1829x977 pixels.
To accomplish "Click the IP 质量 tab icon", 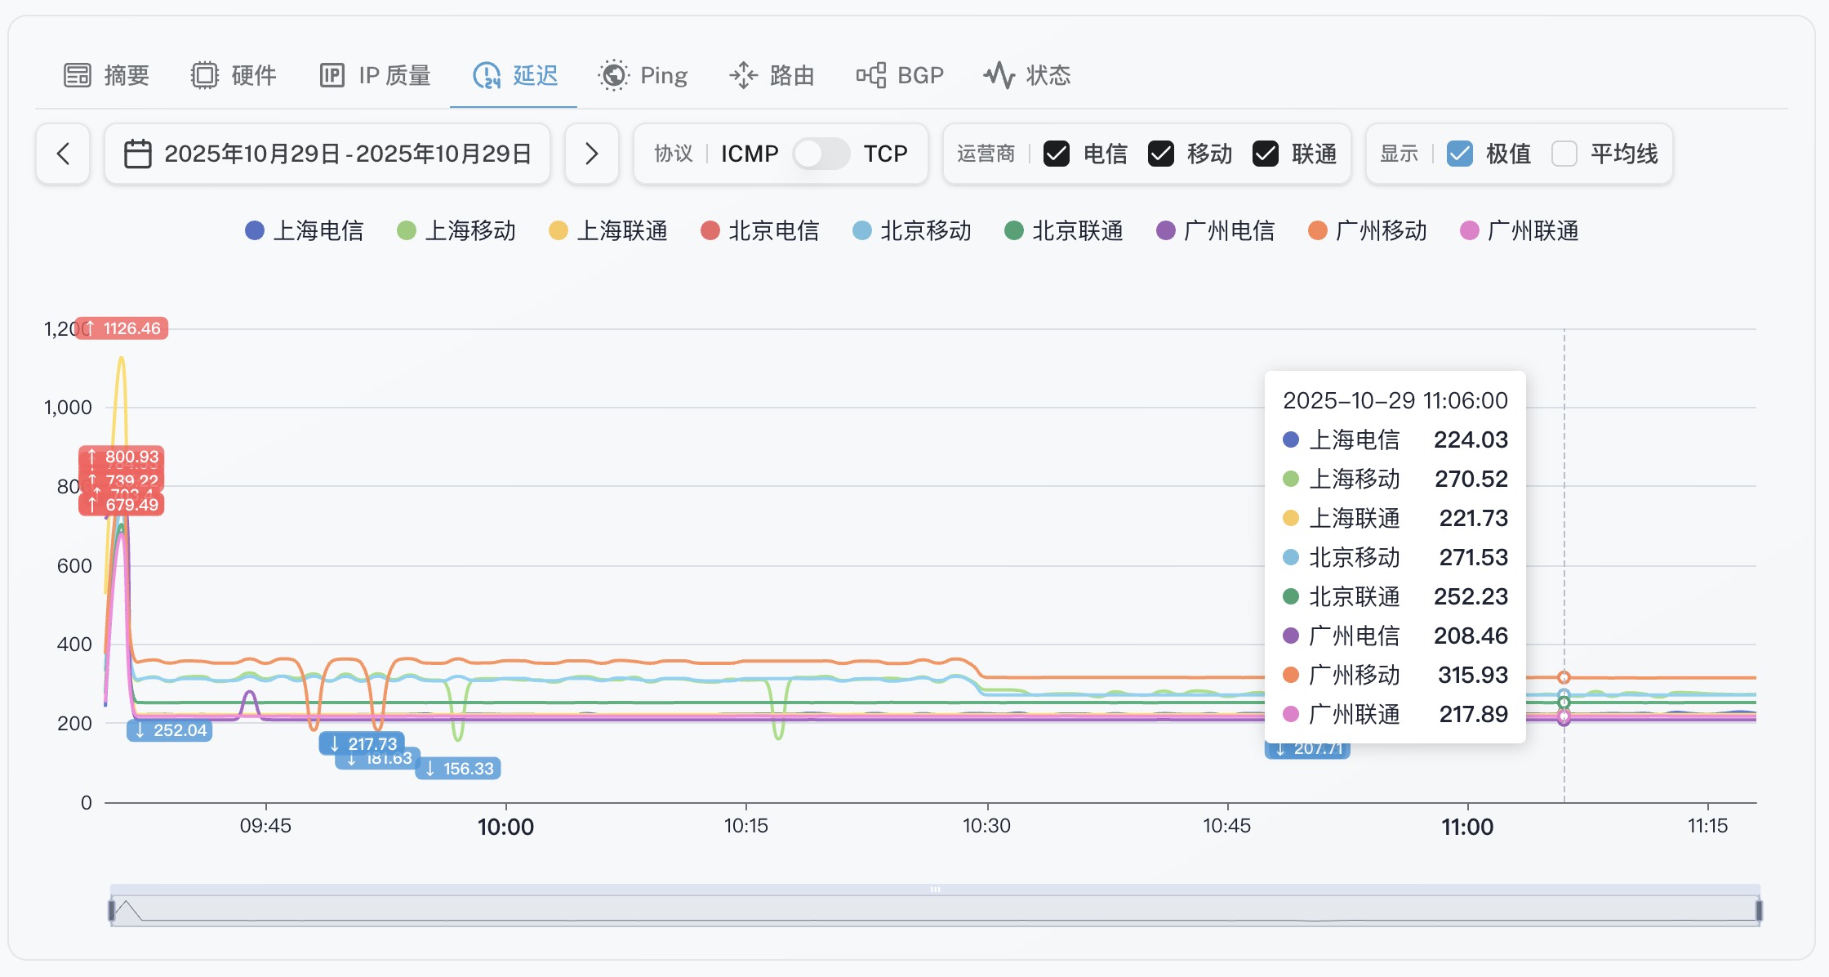I will point(332,75).
